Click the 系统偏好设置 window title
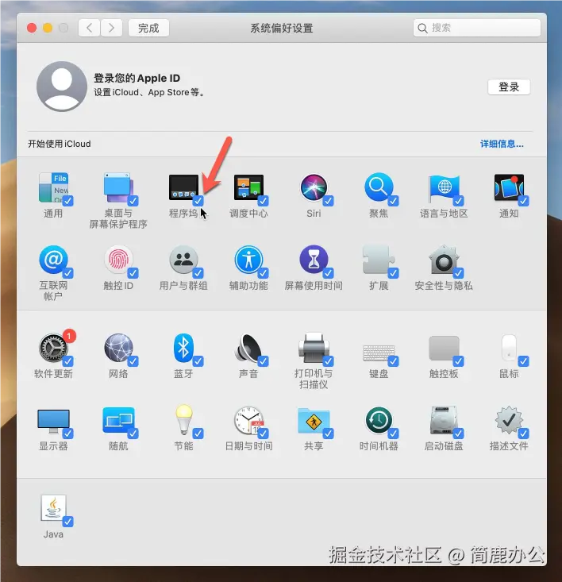The width and height of the screenshot is (562, 582). [282, 29]
